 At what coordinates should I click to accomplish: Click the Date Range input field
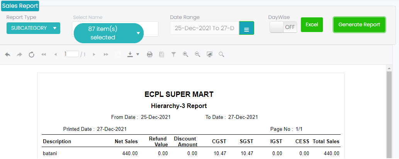[x=205, y=28]
